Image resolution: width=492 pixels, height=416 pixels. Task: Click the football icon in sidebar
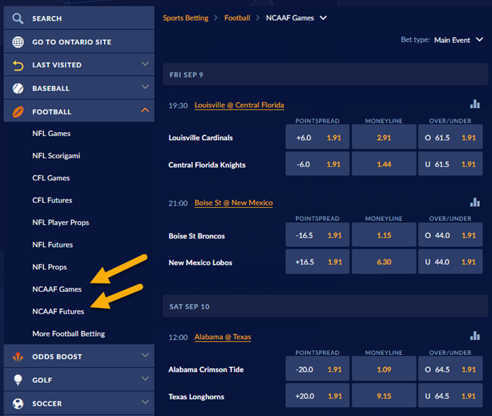point(18,112)
